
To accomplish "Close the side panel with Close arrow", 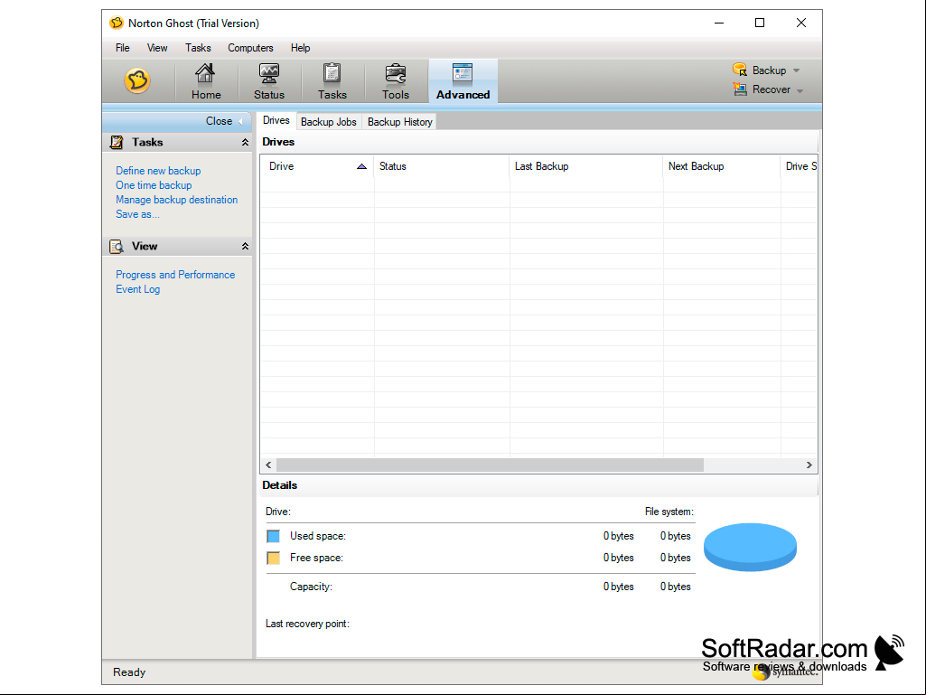I will [x=224, y=121].
